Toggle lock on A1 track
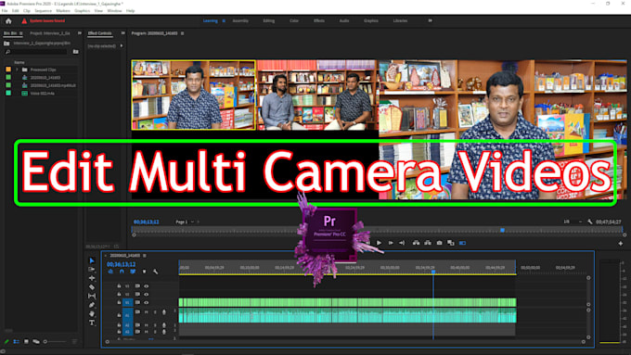This screenshot has height=355, width=631. click(x=119, y=315)
